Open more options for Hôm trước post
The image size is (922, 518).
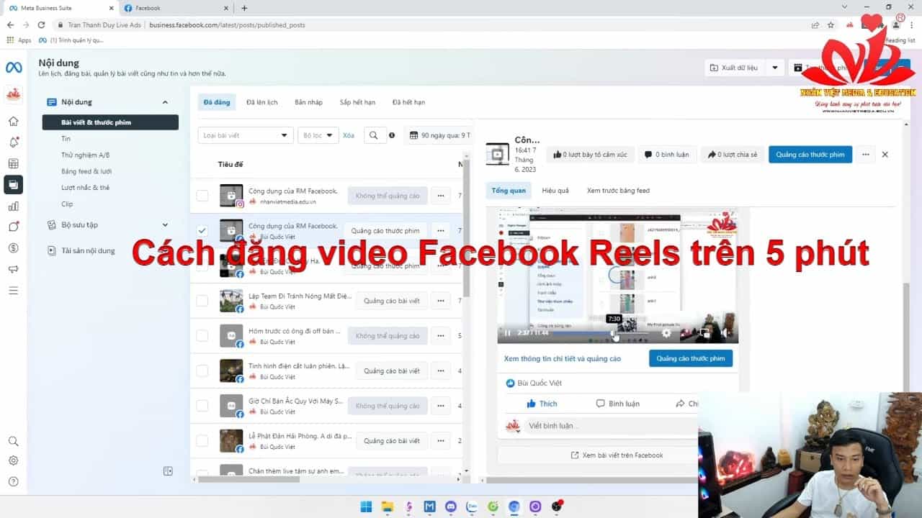(x=440, y=336)
